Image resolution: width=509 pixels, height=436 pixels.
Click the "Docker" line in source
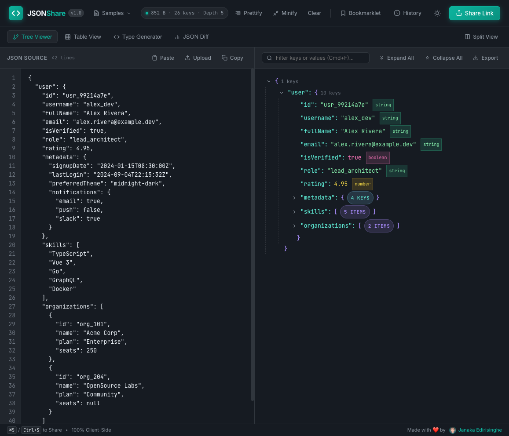(x=62, y=289)
